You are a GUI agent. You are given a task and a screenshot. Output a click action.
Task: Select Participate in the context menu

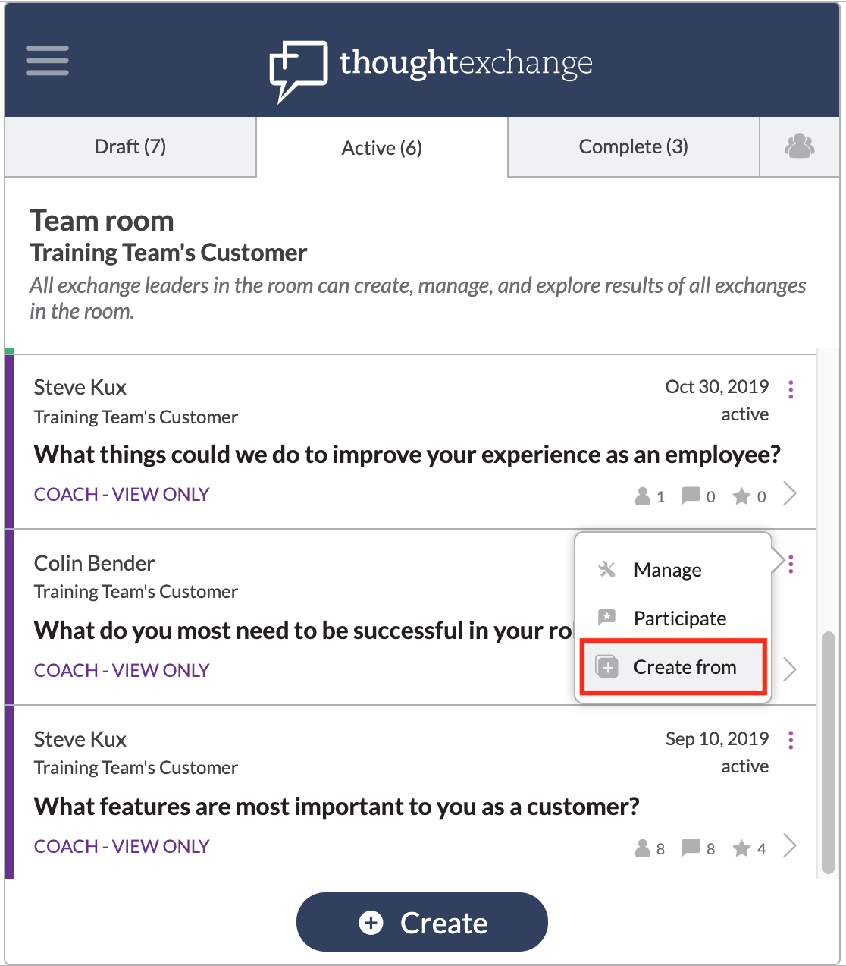[x=673, y=618]
